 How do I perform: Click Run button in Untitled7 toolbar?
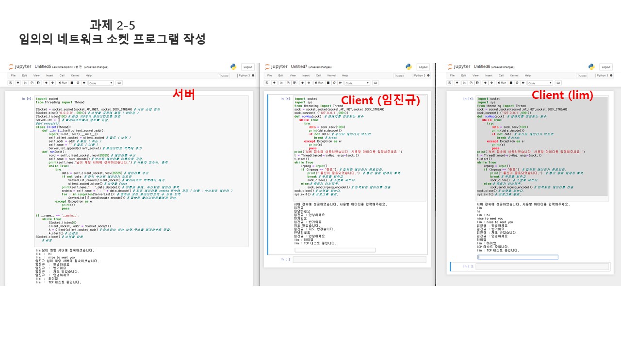coord(319,83)
